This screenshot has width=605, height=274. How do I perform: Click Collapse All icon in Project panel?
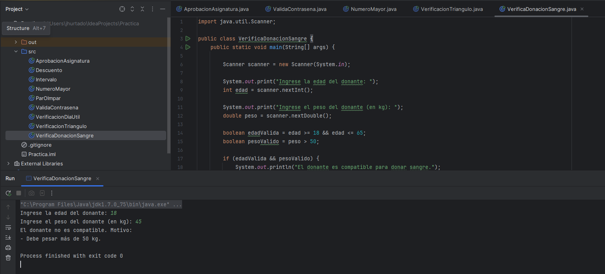point(142,9)
